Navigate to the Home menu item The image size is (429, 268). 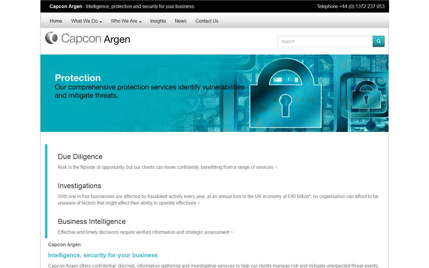click(56, 21)
